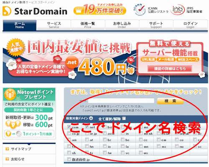This screenshot has width=209, height=167.
Task: Click the Netowl point gift box icon
Action: pos(10,94)
